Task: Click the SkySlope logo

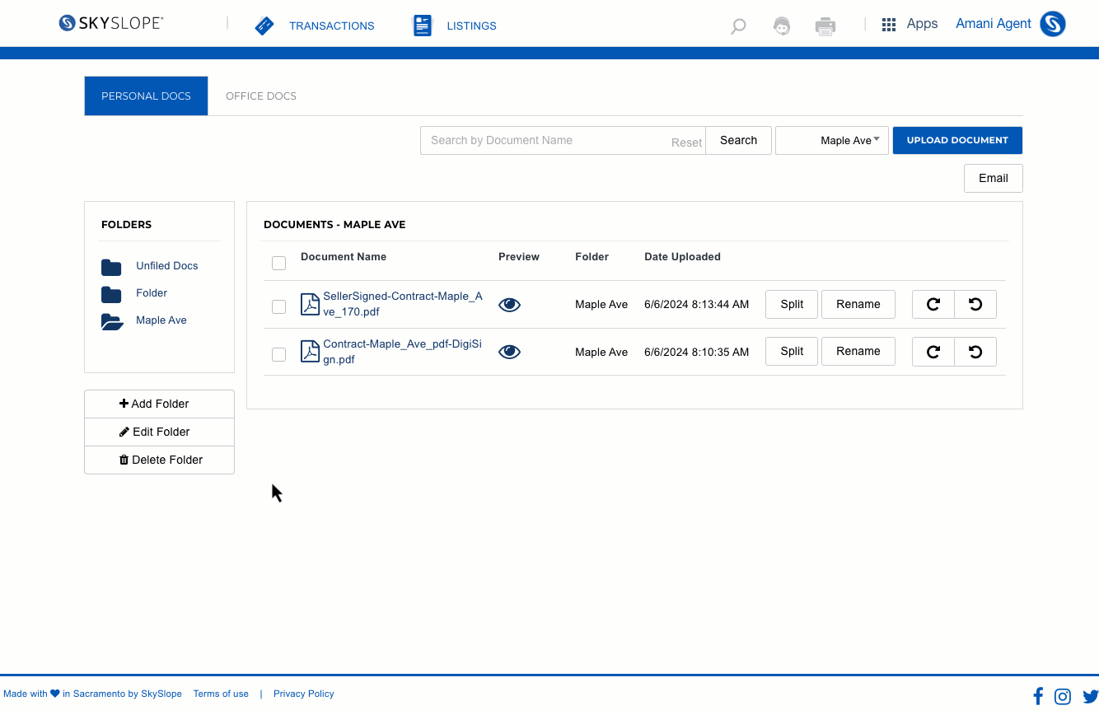Action: pyautogui.click(x=110, y=23)
